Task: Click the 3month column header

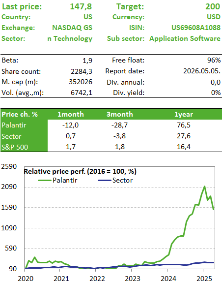Action: pos(120,114)
